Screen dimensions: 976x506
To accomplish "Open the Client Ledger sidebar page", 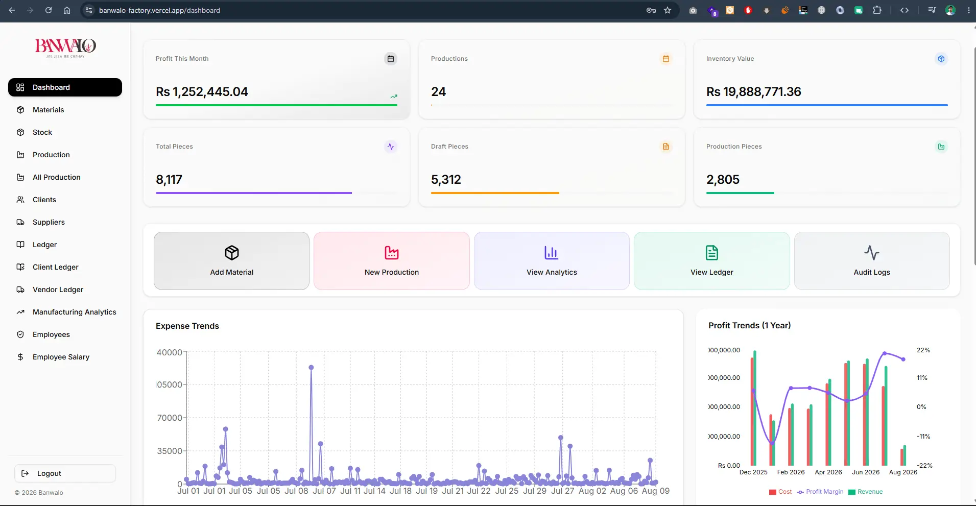I will 65,267.
